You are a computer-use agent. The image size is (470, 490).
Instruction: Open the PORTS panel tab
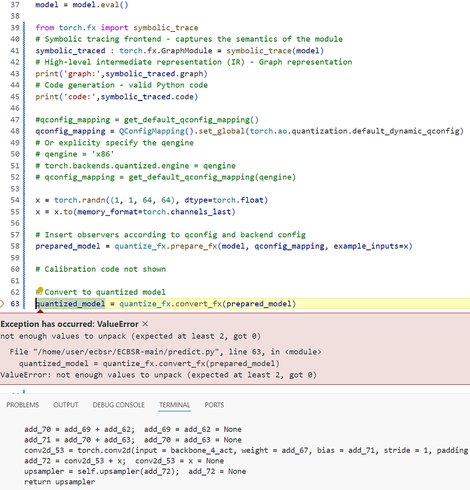point(214,405)
